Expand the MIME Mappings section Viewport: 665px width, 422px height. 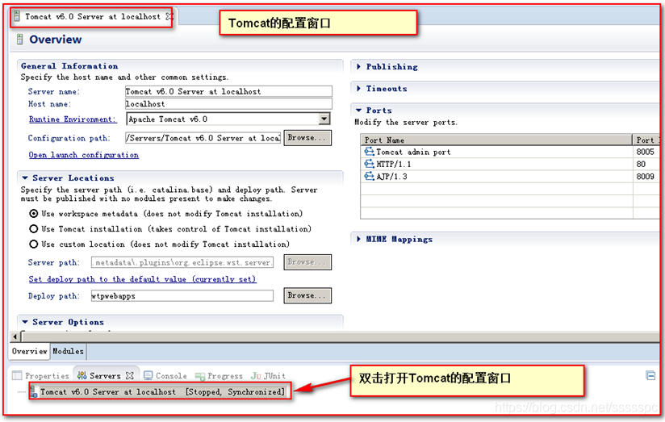click(358, 239)
